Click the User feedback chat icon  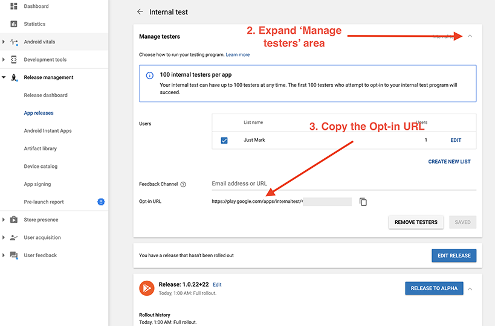click(14, 255)
